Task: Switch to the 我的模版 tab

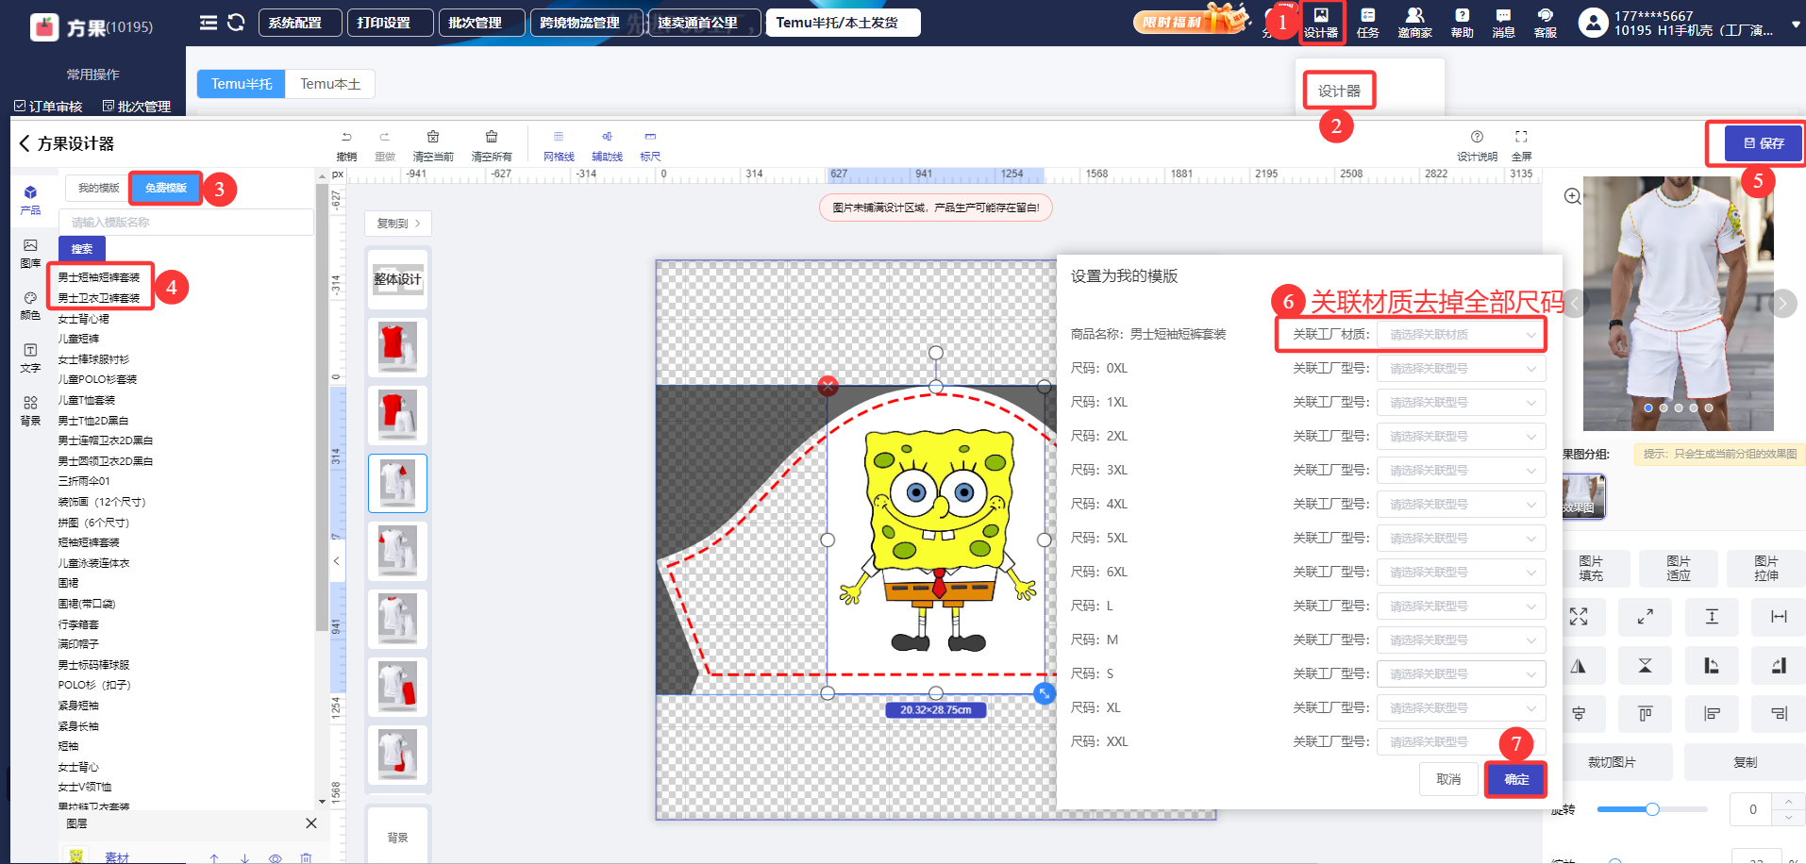Action: [x=98, y=188]
